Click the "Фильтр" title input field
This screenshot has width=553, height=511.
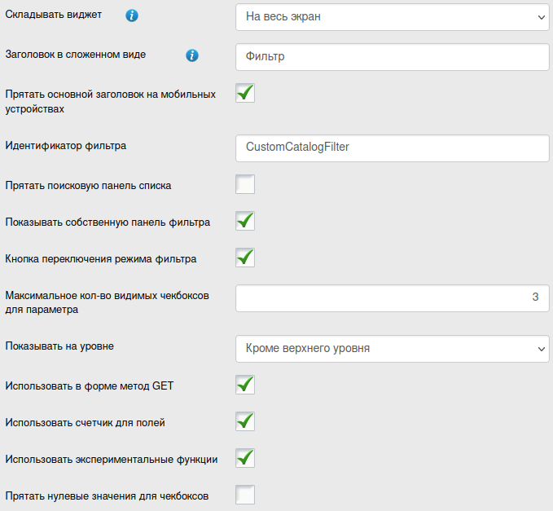(392, 57)
